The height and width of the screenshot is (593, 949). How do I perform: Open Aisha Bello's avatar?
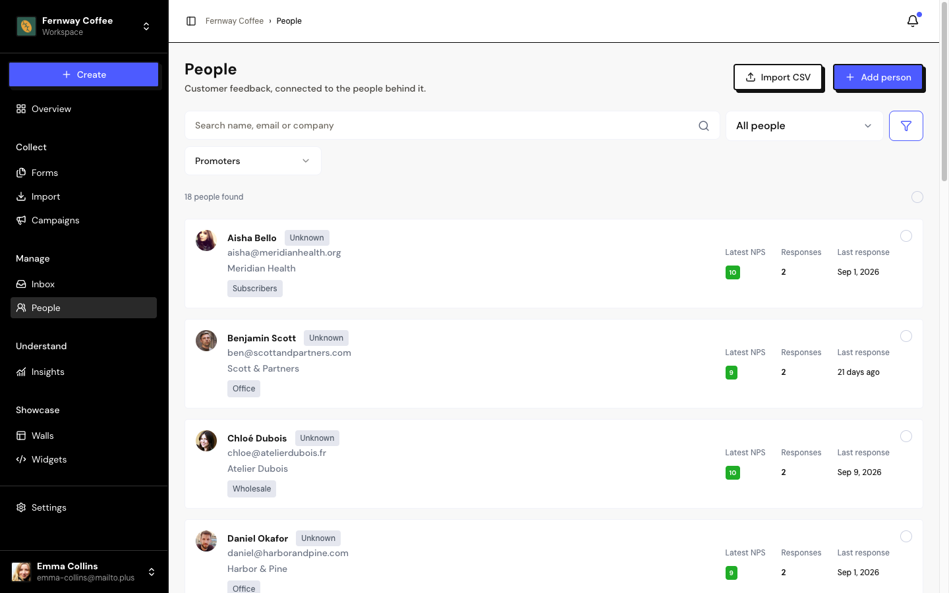coord(206,240)
